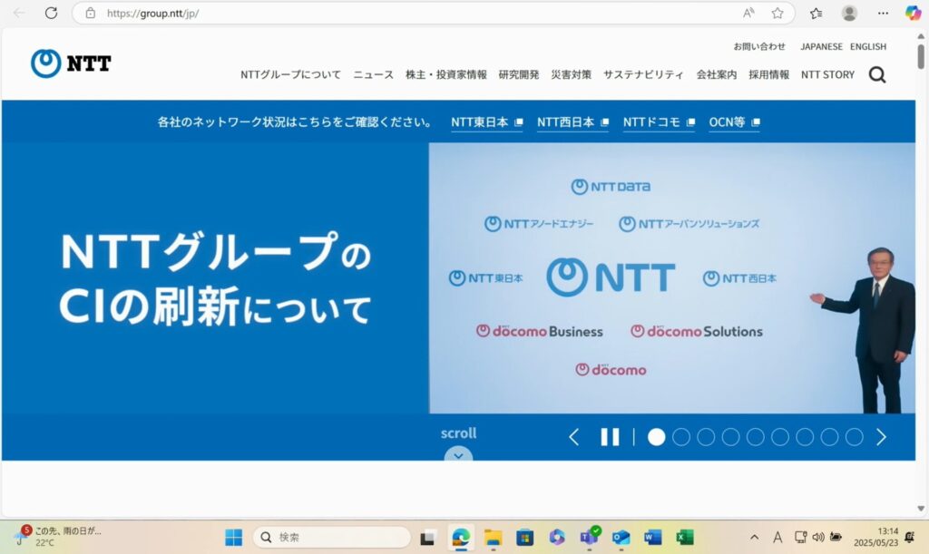
Task: Open the NTTドコモ network status link
Action: (659, 122)
